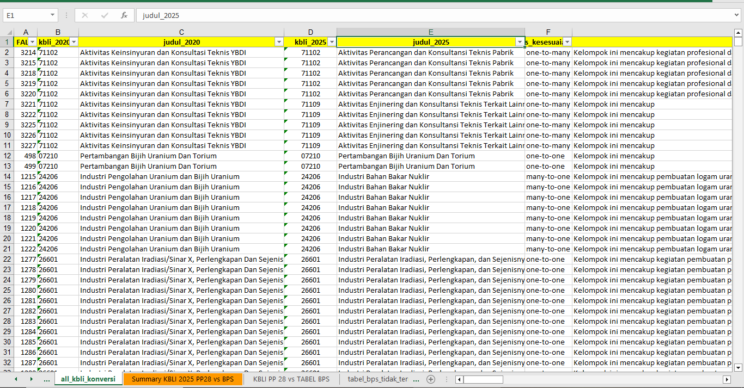The width and height of the screenshot is (744, 388).
Task: Show previous sheet tabs with left arrow
Action: [16, 379]
